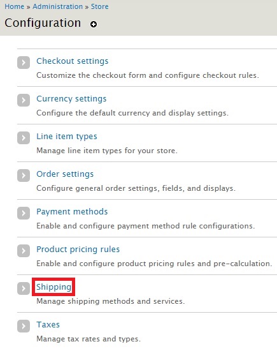
Task: Go to Home in the breadcrumb
Action: coord(14,6)
